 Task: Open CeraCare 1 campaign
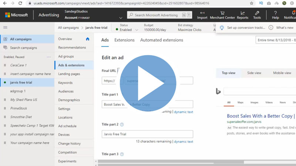[x=18, y=65]
